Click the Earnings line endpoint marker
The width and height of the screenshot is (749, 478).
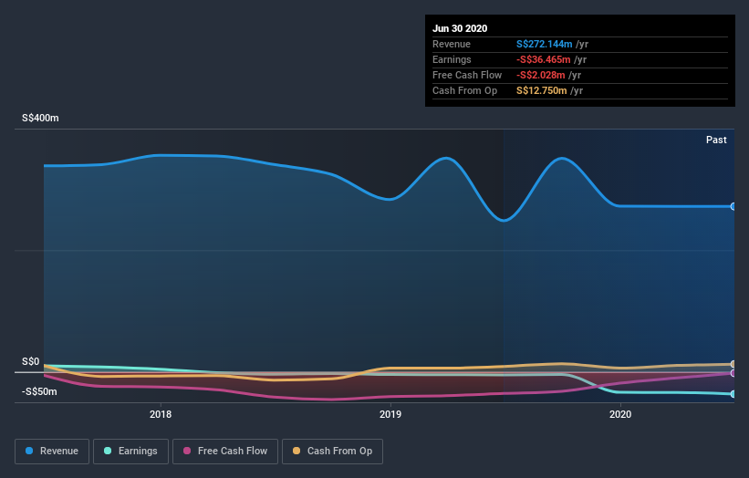[733, 394]
